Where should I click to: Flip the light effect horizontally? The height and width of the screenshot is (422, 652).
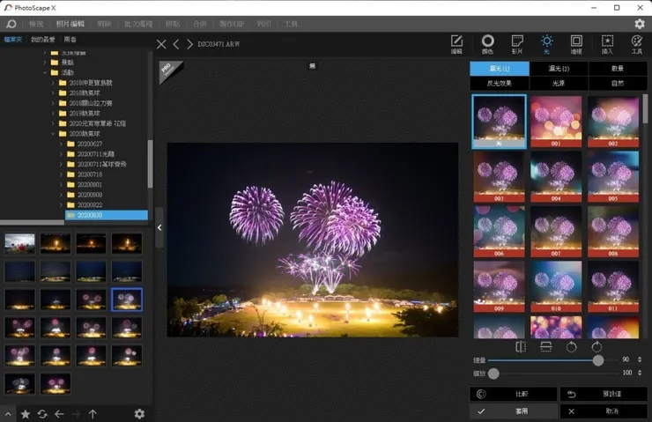pos(520,347)
